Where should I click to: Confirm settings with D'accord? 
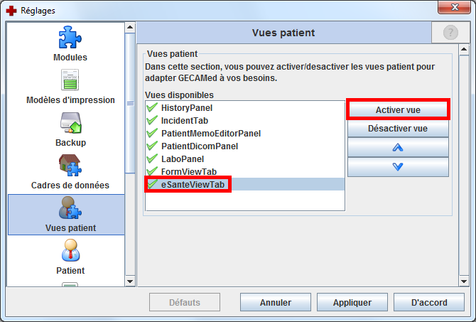[428, 302]
